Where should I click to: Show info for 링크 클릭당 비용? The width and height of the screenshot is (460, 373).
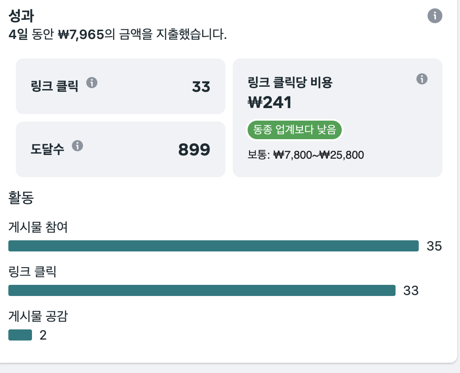coord(422,79)
